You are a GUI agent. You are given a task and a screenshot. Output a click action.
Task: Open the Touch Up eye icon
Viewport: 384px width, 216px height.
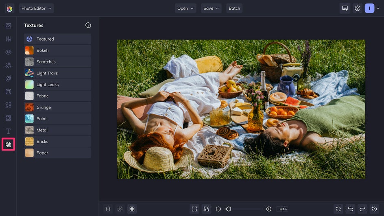click(x=8, y=52)
